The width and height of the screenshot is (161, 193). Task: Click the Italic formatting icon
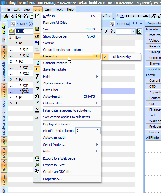[133, 16]
